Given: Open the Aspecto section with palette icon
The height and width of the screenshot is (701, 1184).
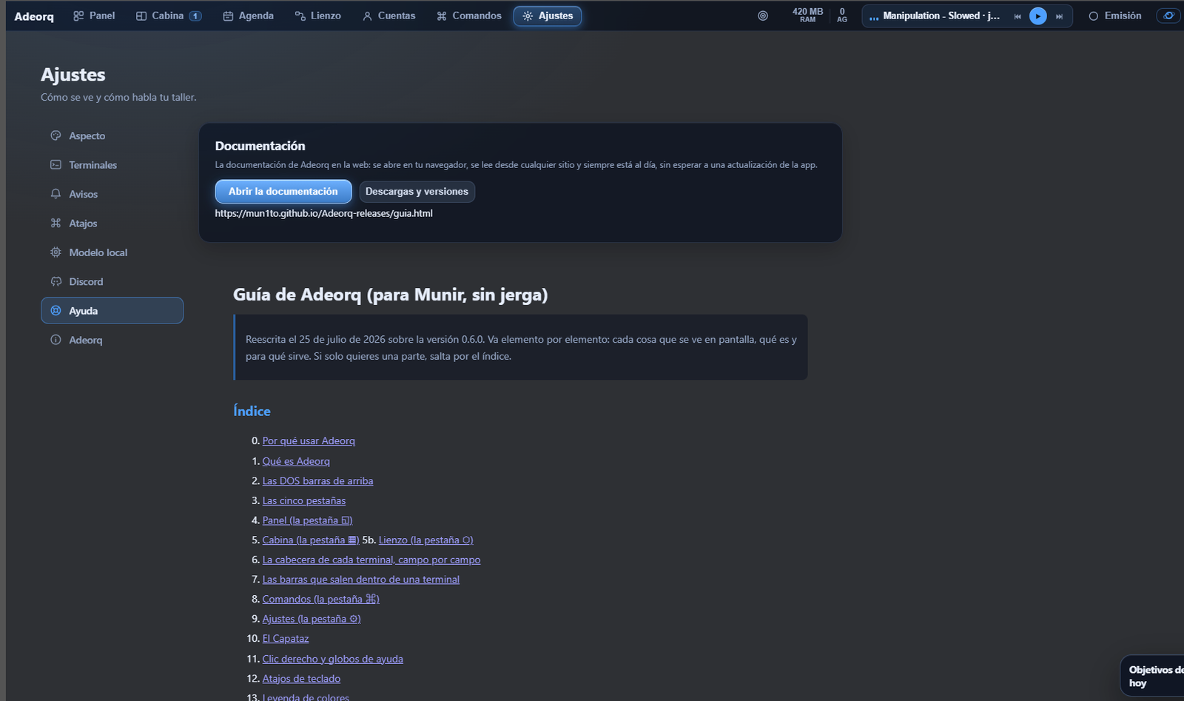Looking at the screenshot, I should point(112,135).
